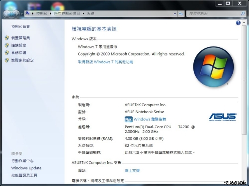Open the blue Help question mark icon
This screenshot has height=186, width=249.
[x=238, y=23]
